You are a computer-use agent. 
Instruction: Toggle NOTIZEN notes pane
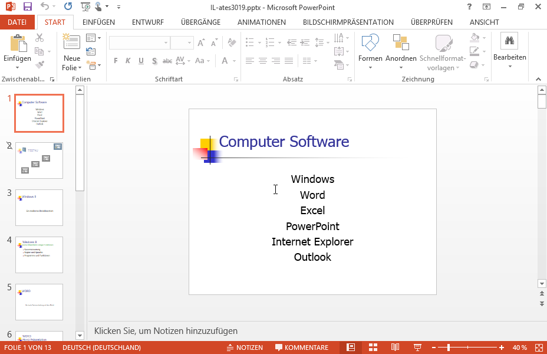point(245,348)
